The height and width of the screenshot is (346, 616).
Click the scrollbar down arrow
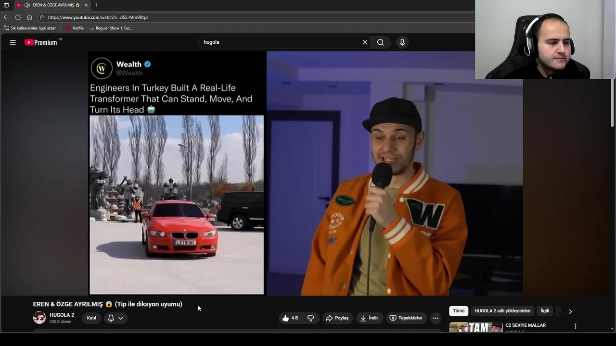[x=612, y=329]
